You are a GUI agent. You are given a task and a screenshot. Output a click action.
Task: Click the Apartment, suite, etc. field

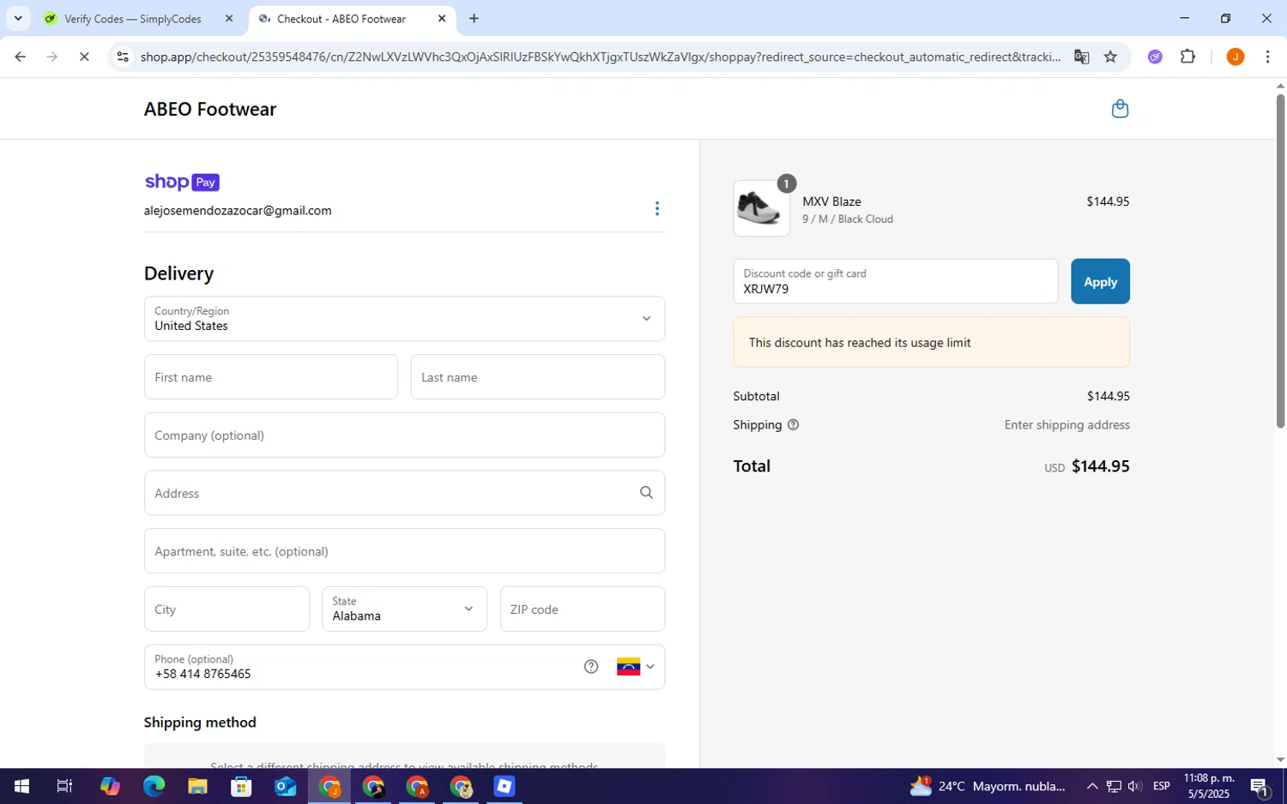point(404,551)
